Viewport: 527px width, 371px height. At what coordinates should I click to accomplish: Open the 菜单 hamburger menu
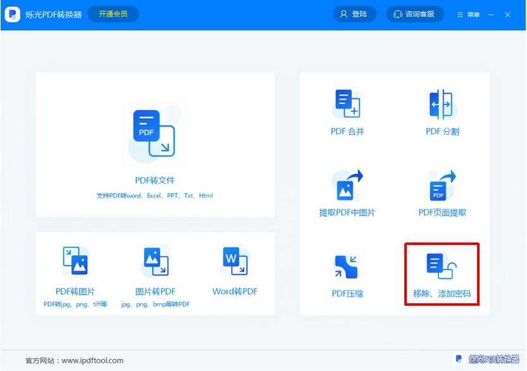(468, 15)
